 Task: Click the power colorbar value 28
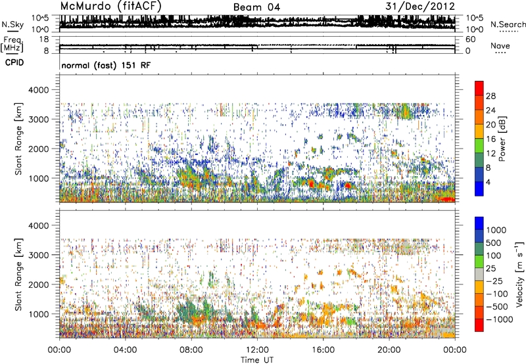tap(490, 96)
